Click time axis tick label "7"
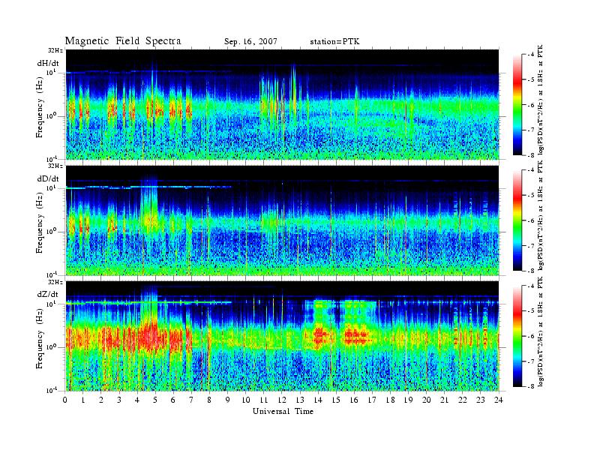The width and height of the screenshot is (594, 459). tap(191, 400)
